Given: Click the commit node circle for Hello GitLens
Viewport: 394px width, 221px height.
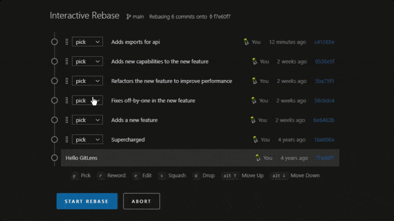Looking at the screenshot, I should point(54,158).
